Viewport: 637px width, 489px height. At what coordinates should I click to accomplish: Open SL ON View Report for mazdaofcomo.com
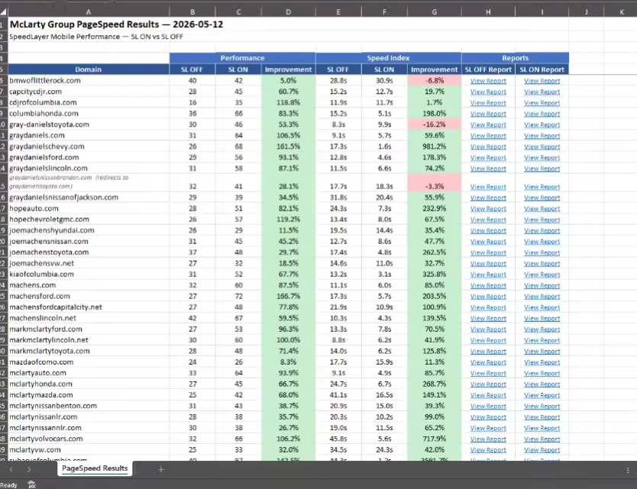(x=542, y=362)
